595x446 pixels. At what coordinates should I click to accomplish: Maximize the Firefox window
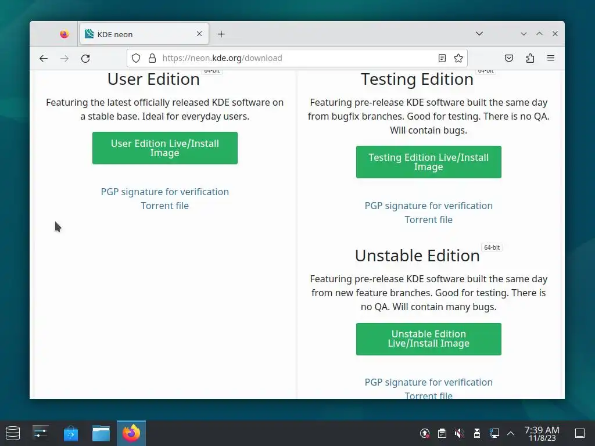(x=539, y=34)
